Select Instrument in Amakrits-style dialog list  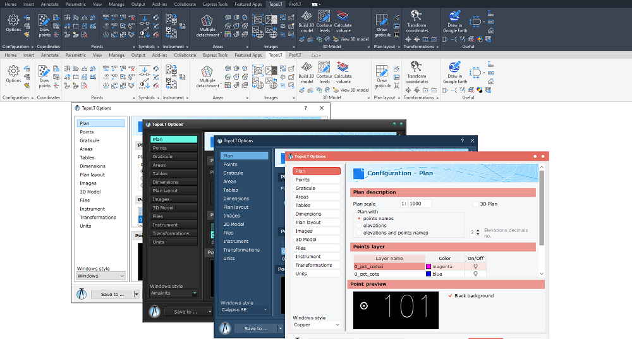pyautogui.click(x=174, y=225)
